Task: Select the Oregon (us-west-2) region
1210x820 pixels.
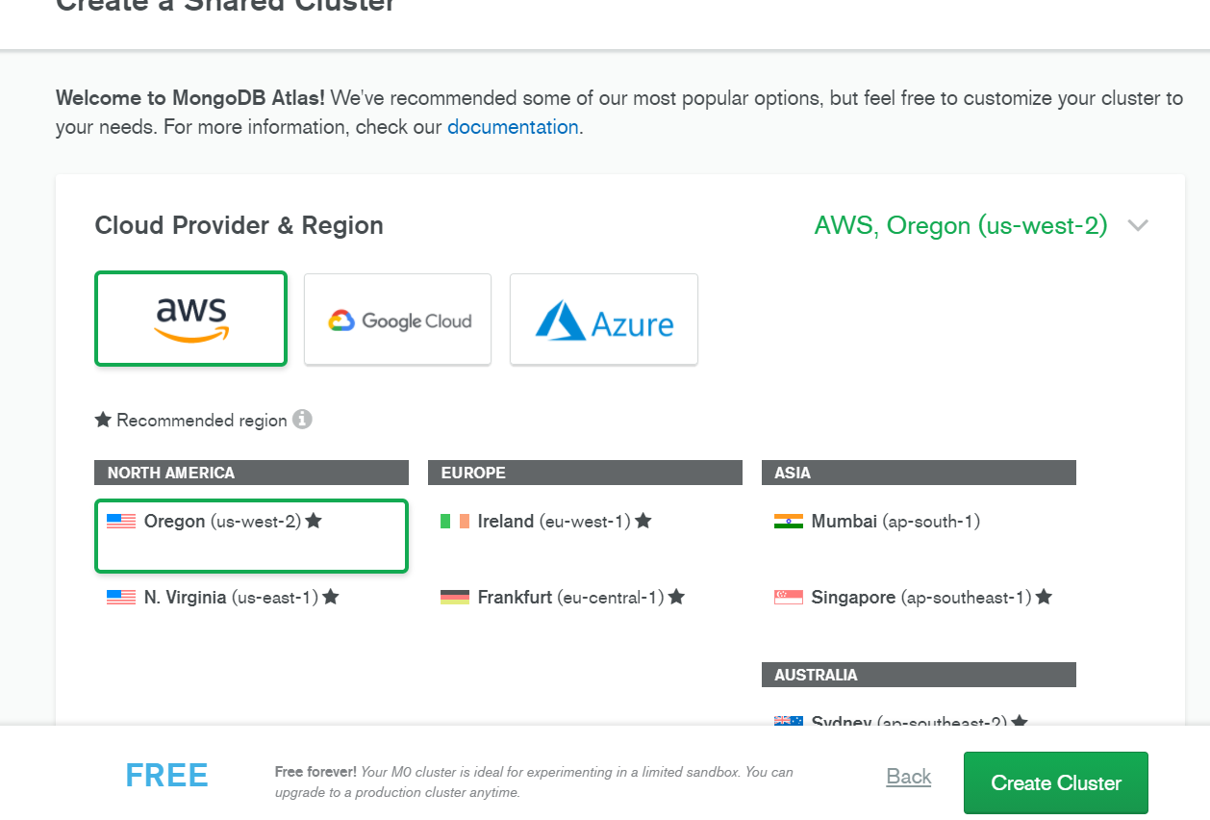Action: coord(251,535)
